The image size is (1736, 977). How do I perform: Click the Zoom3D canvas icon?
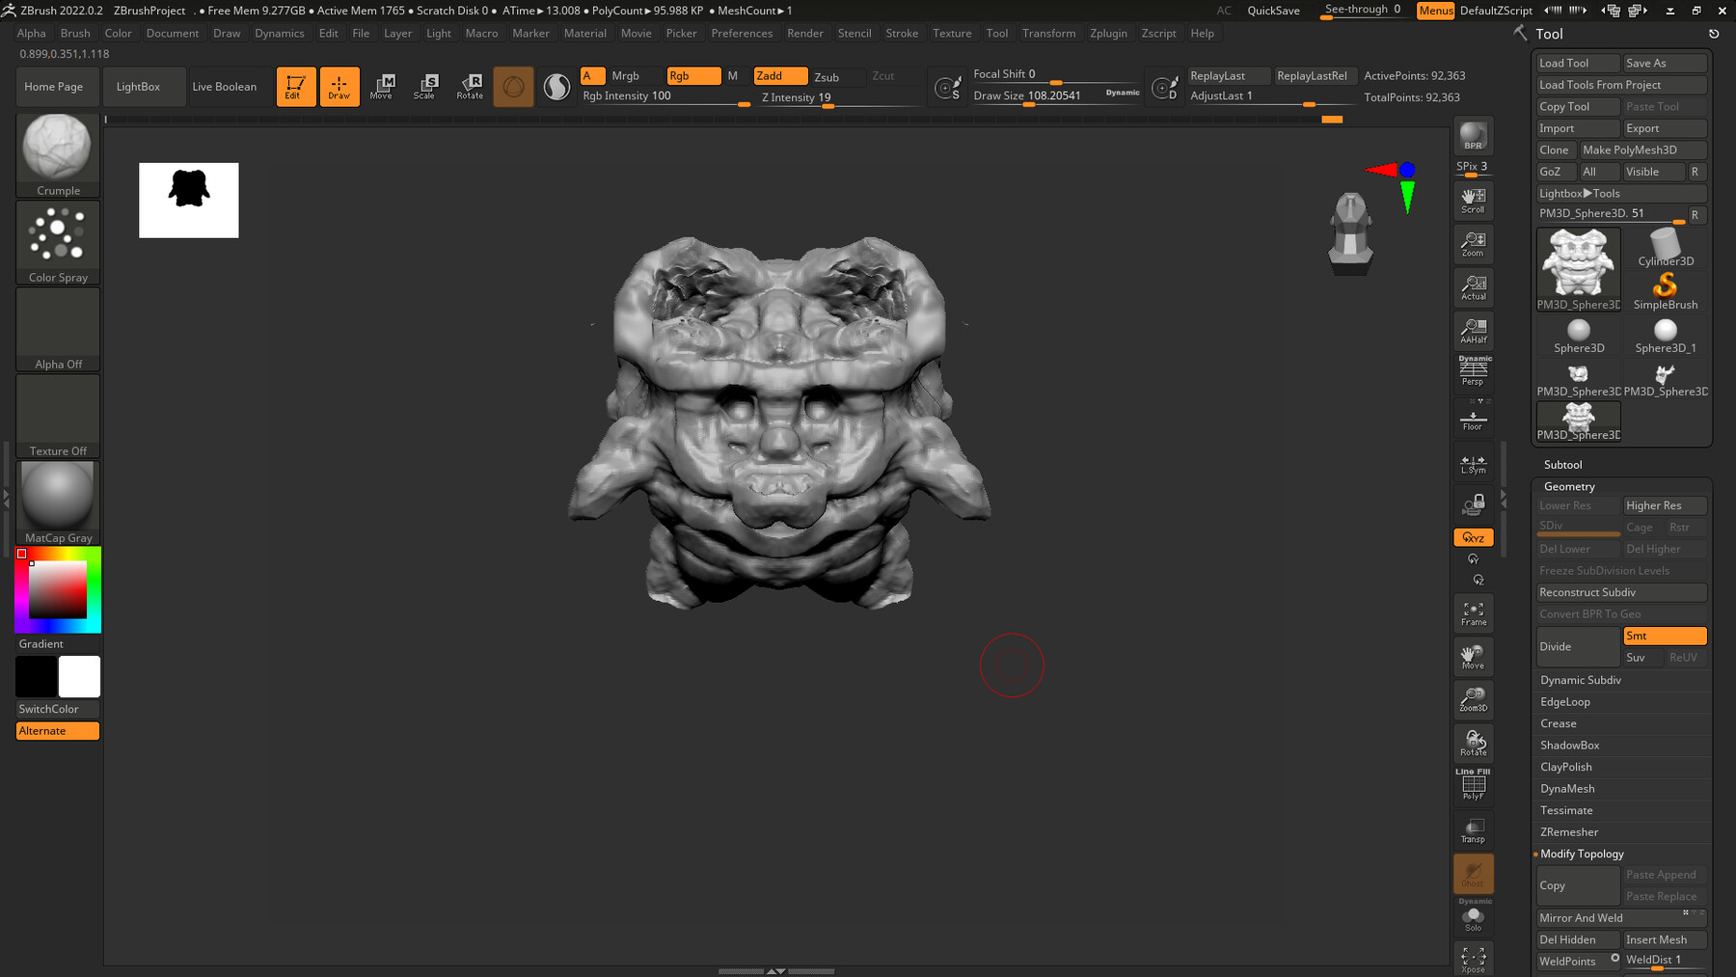[x=1473, y=698]
